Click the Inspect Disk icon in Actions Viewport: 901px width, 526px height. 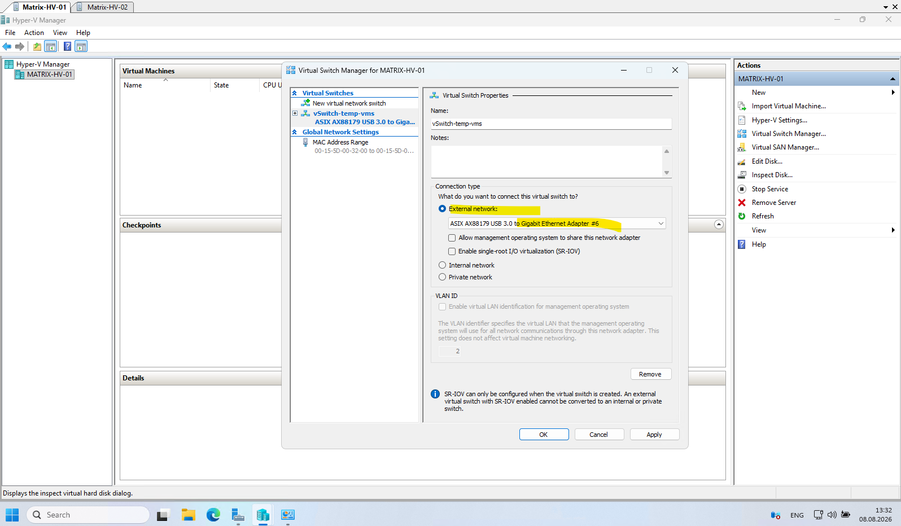pos(742,175)
